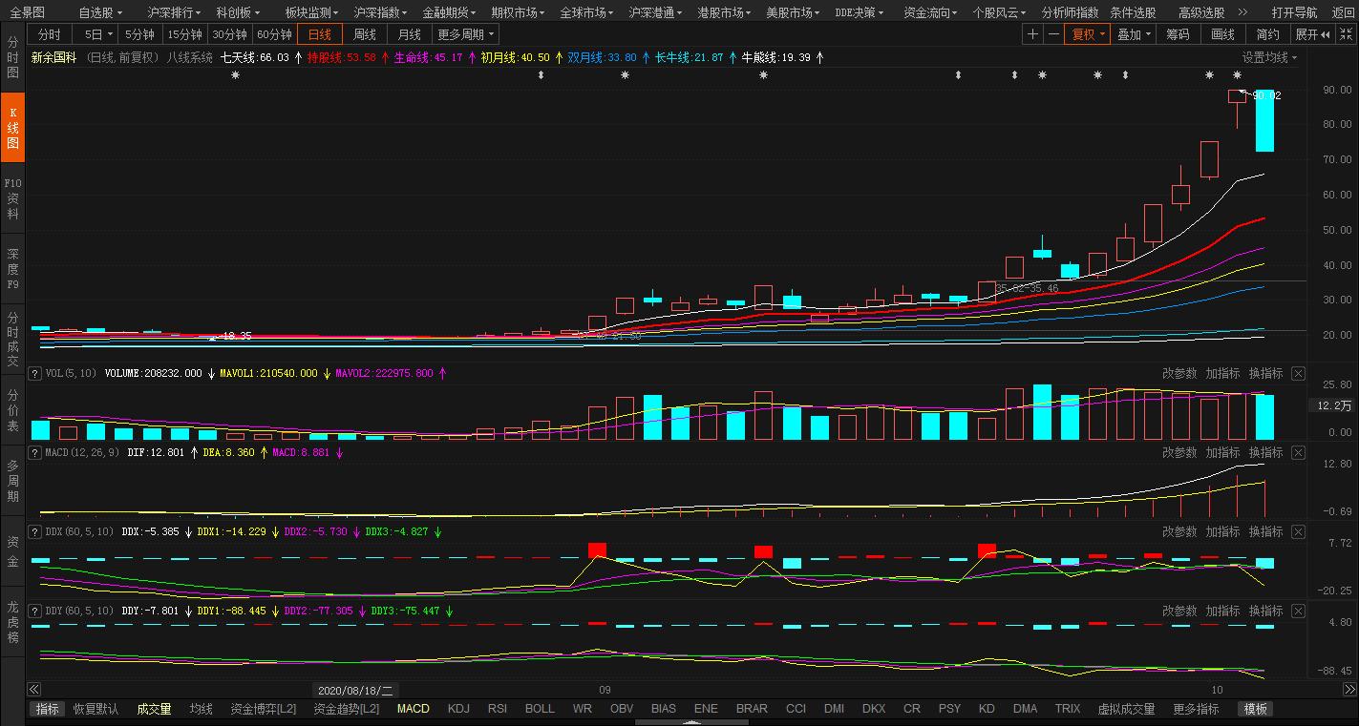Switch to 30分钟 period

229,34
